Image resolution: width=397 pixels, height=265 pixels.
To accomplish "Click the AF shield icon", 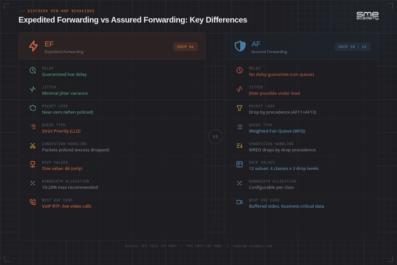I will (x=240, y=46).
